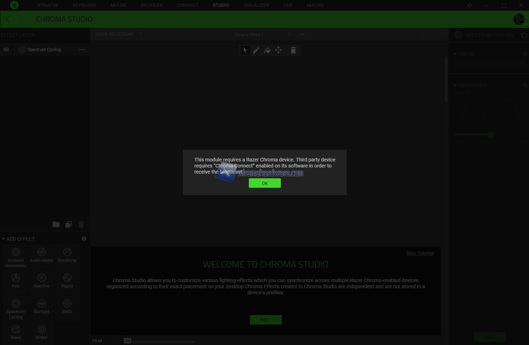
Task: Select the paint bucket fill tool
Action: click(x=267, y=50)
